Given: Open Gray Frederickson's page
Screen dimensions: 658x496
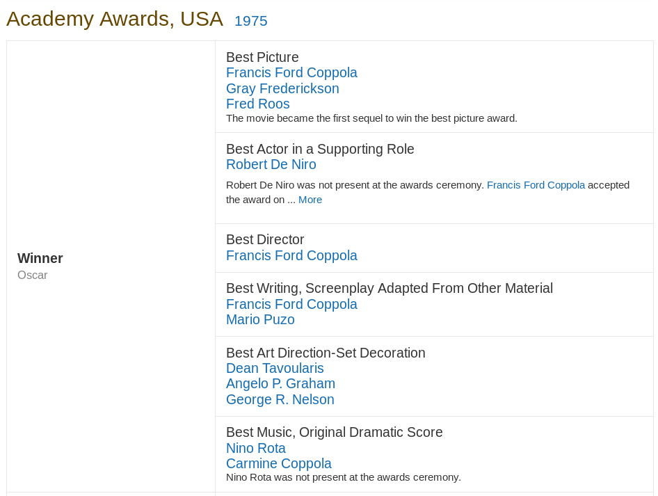Looking at the screenshot, I should [282, 88].
